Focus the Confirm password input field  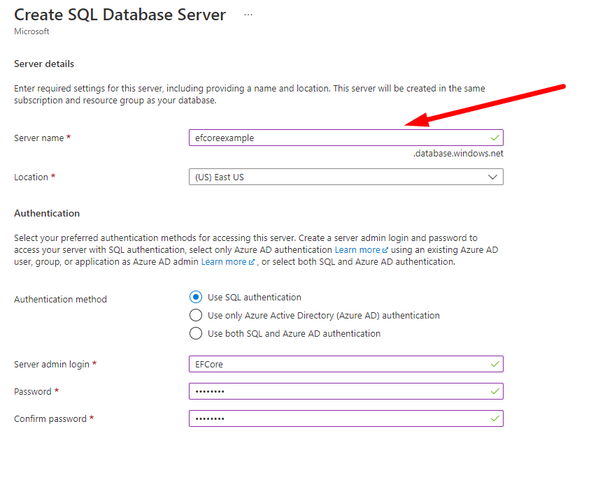[336, 418]
